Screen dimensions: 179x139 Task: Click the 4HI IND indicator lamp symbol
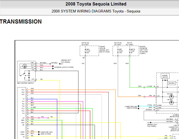pos(171,102)
